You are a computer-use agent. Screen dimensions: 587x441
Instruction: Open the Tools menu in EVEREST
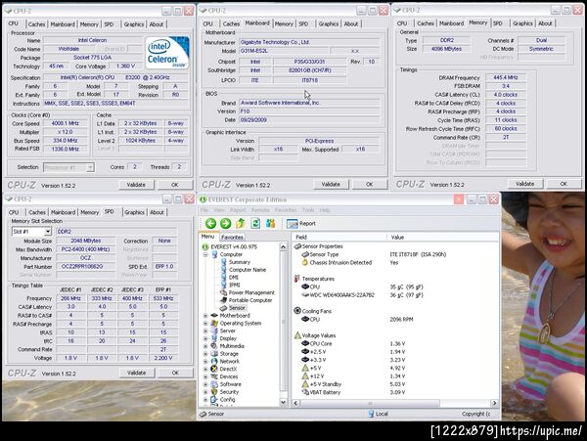pos(308,210)
